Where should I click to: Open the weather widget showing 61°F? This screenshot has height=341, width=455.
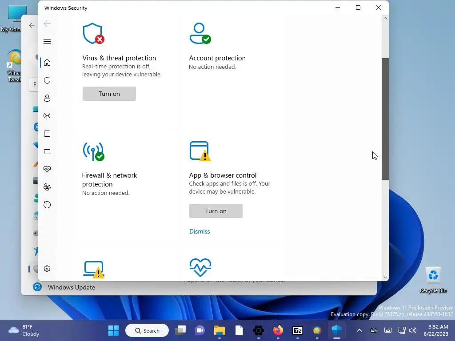click(x=24, y=330)
